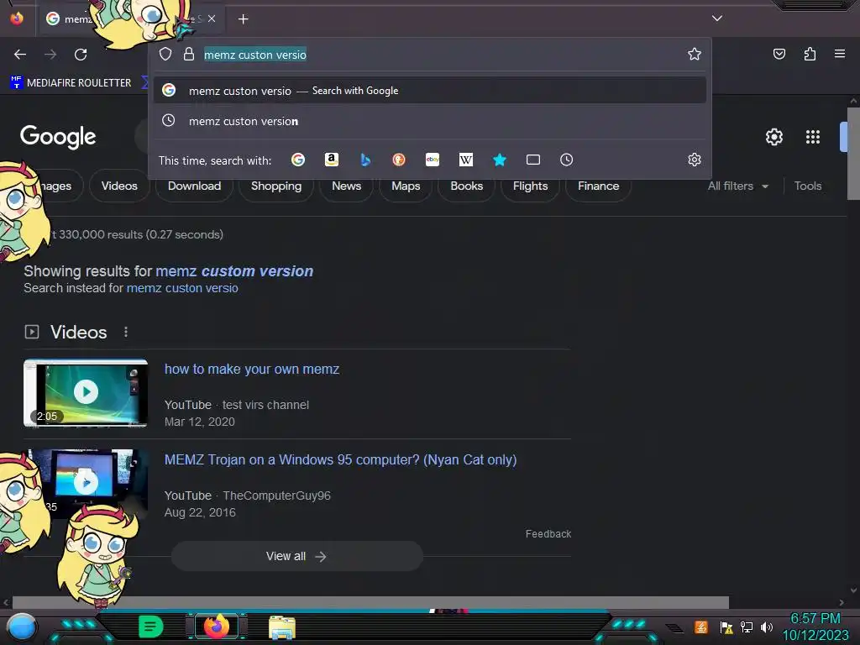
Task: Search bookmarks with the star shortcut
Action: [499, 160]
